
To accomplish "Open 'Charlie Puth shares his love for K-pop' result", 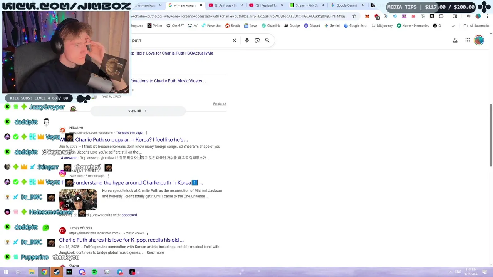I will click(x=121, y=240).
